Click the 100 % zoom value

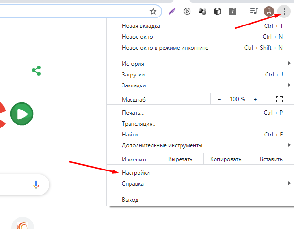pyautogui.click(x=237, y=99)
